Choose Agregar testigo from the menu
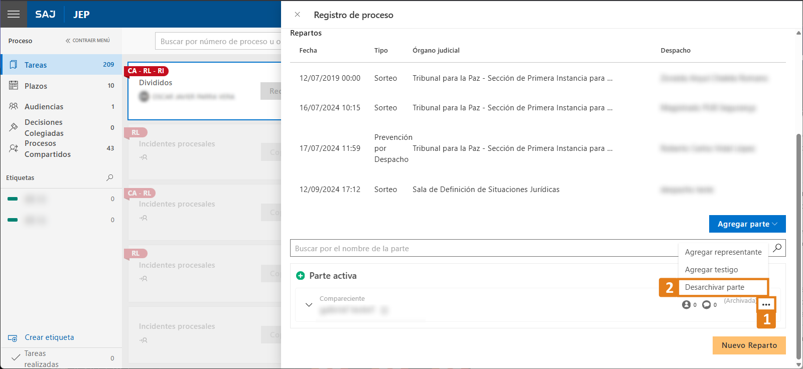Screen dimensions: 803x369 (723, 270)
